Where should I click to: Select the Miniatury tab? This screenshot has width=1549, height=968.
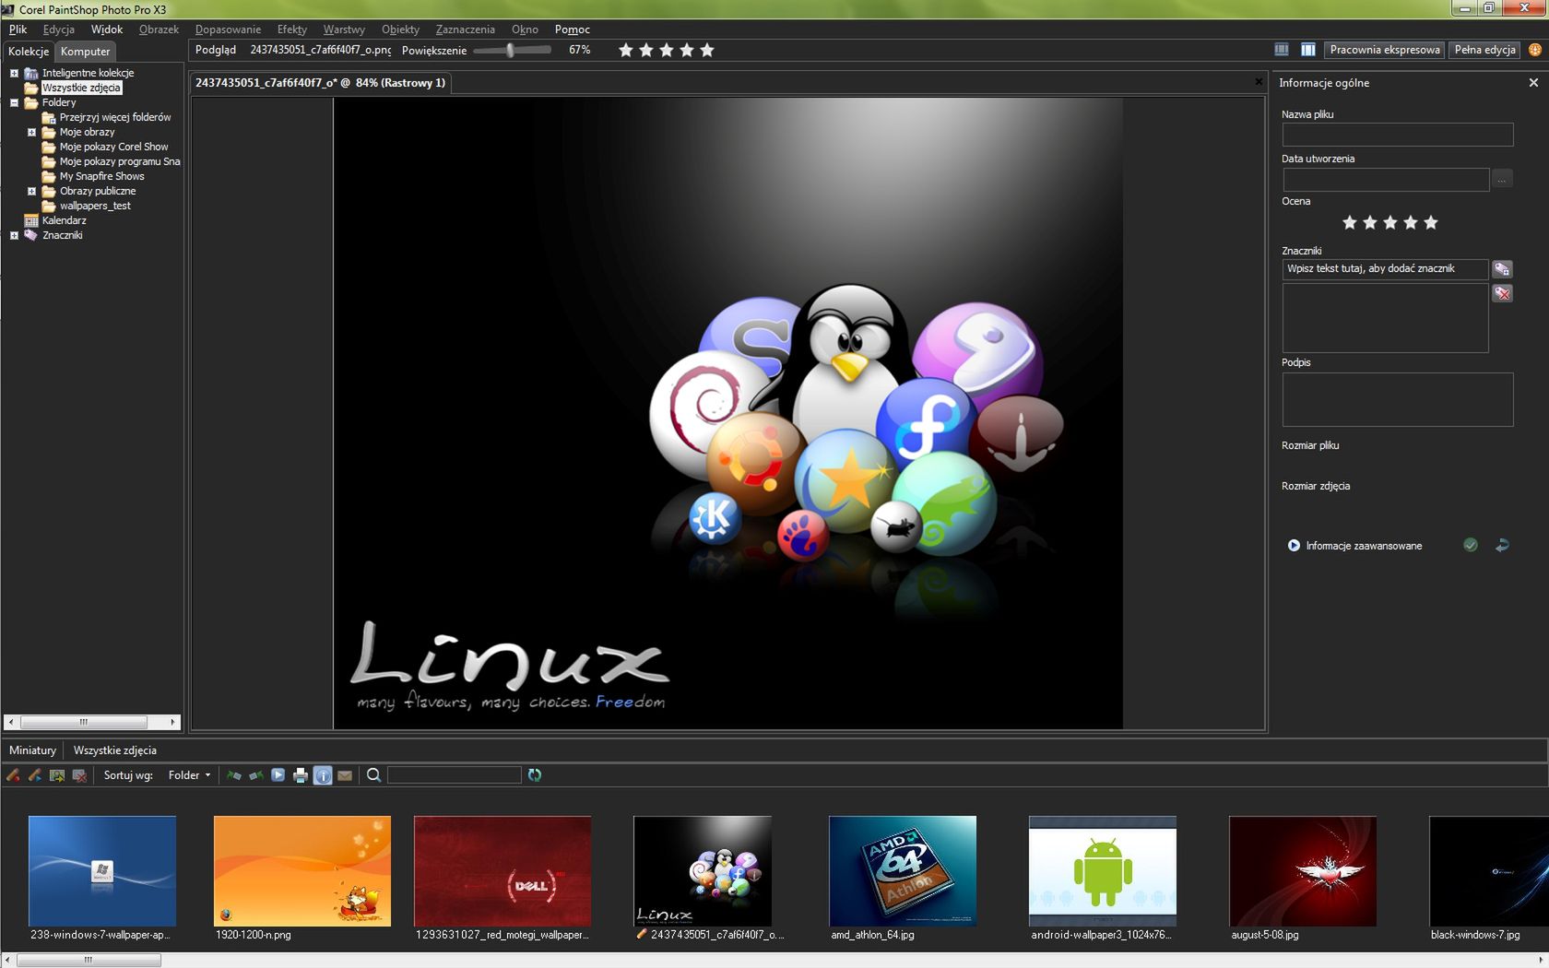32,750
